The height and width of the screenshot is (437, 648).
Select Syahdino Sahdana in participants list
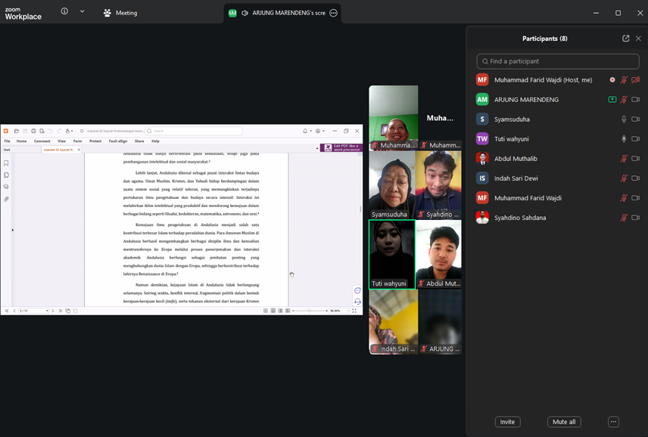click(558, 218)
